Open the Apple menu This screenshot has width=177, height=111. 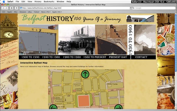pos(4,1)
